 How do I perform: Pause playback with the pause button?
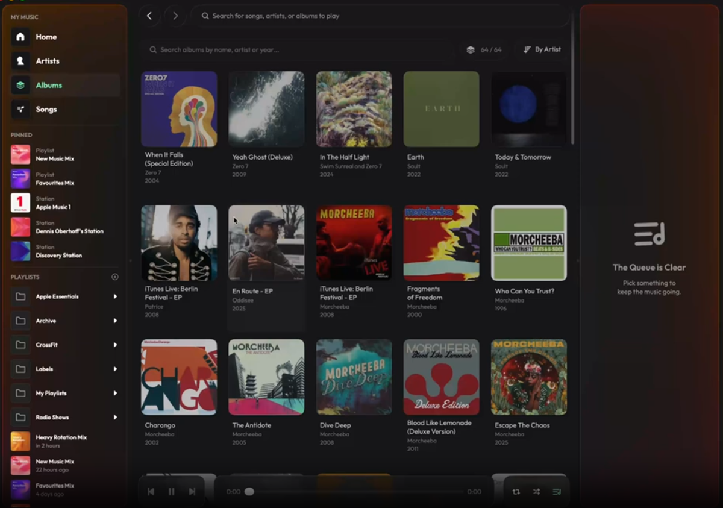click(x=172, y=492)
